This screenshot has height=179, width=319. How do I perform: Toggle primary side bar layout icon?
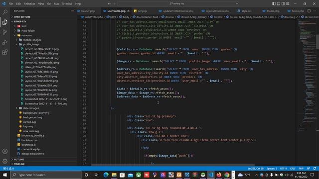[x=274, y=3]
